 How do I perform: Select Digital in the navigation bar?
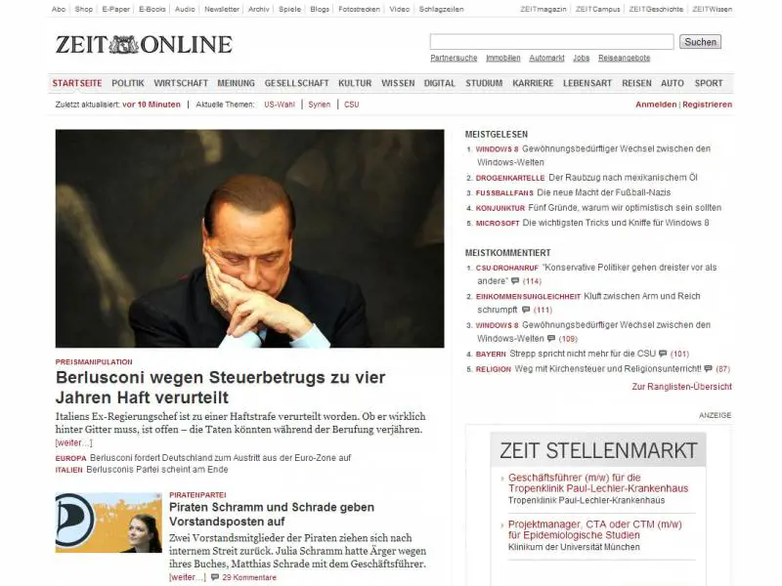[x=439, y=83]
